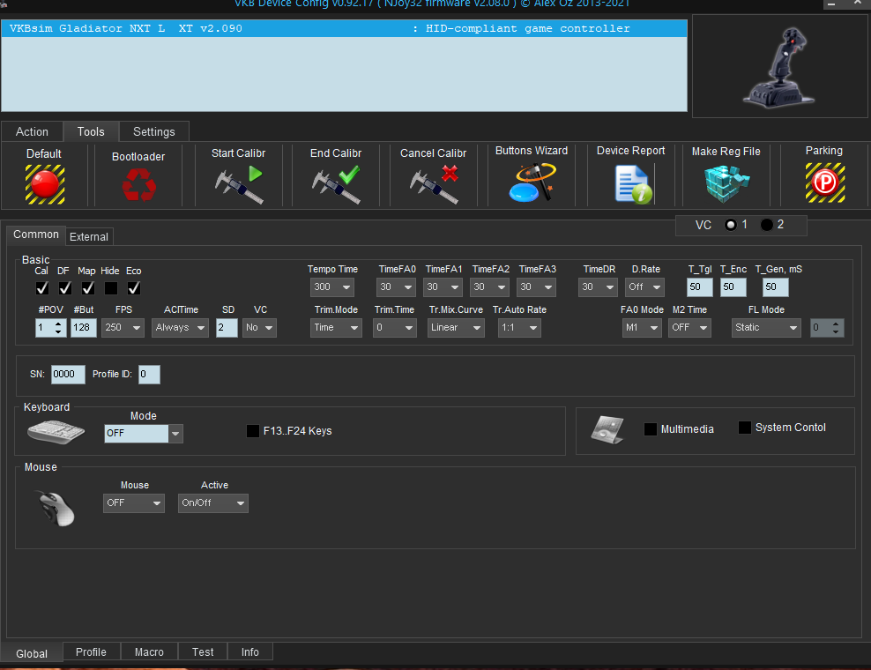Screen dimensions: 871x670
Task: Open the Trim.Time dropdown
Action: pos(395,328)
